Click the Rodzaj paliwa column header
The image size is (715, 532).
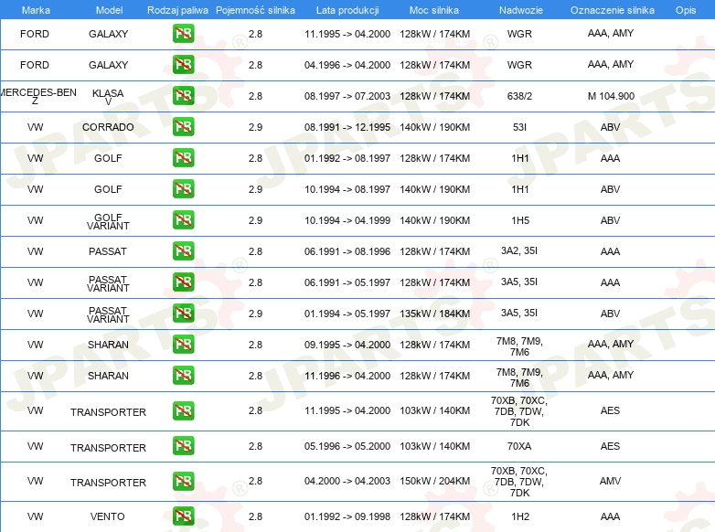(177, 10)
